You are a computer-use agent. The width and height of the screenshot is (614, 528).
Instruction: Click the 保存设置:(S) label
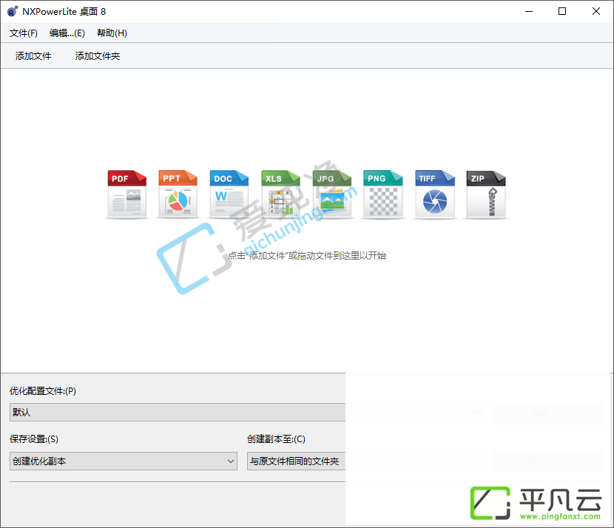pyautogui.click(x=34, y=439)
